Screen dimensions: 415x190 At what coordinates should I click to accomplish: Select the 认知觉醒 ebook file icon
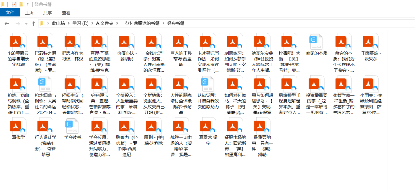click(207, 84)
